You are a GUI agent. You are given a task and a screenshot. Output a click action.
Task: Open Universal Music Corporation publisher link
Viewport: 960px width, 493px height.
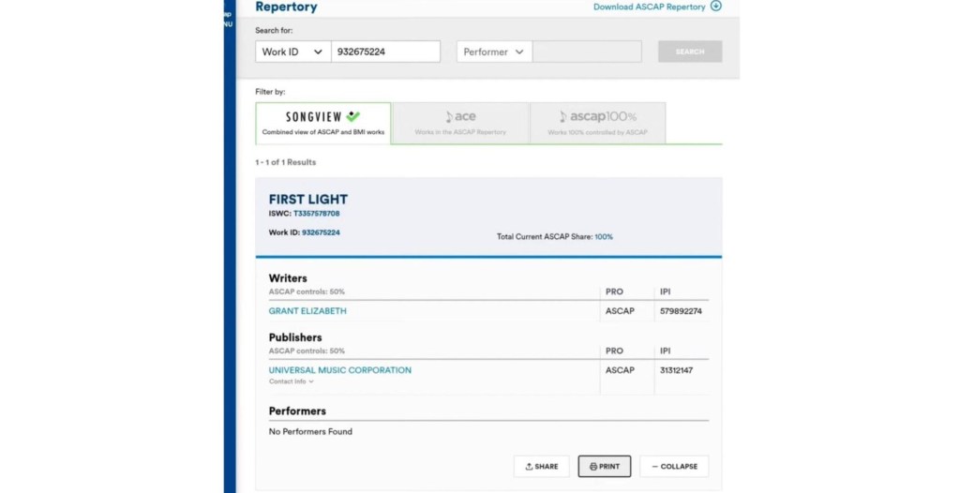point(339,370)
